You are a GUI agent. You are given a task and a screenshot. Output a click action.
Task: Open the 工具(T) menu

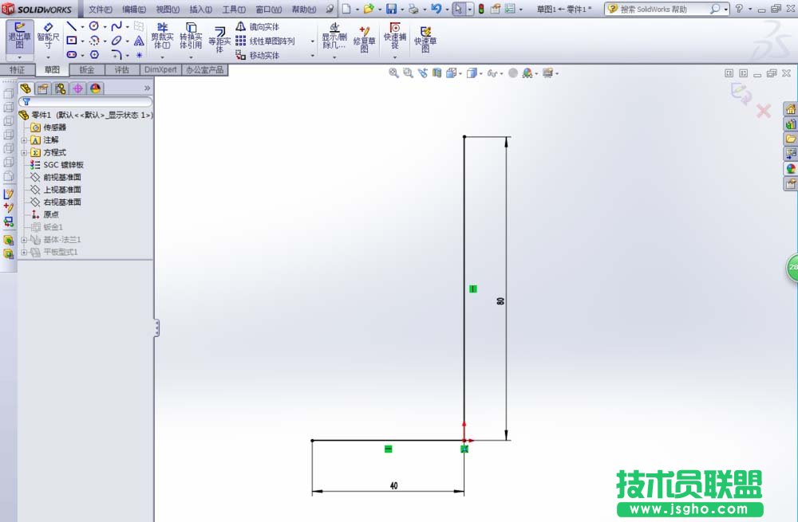[x=234, y=9]
